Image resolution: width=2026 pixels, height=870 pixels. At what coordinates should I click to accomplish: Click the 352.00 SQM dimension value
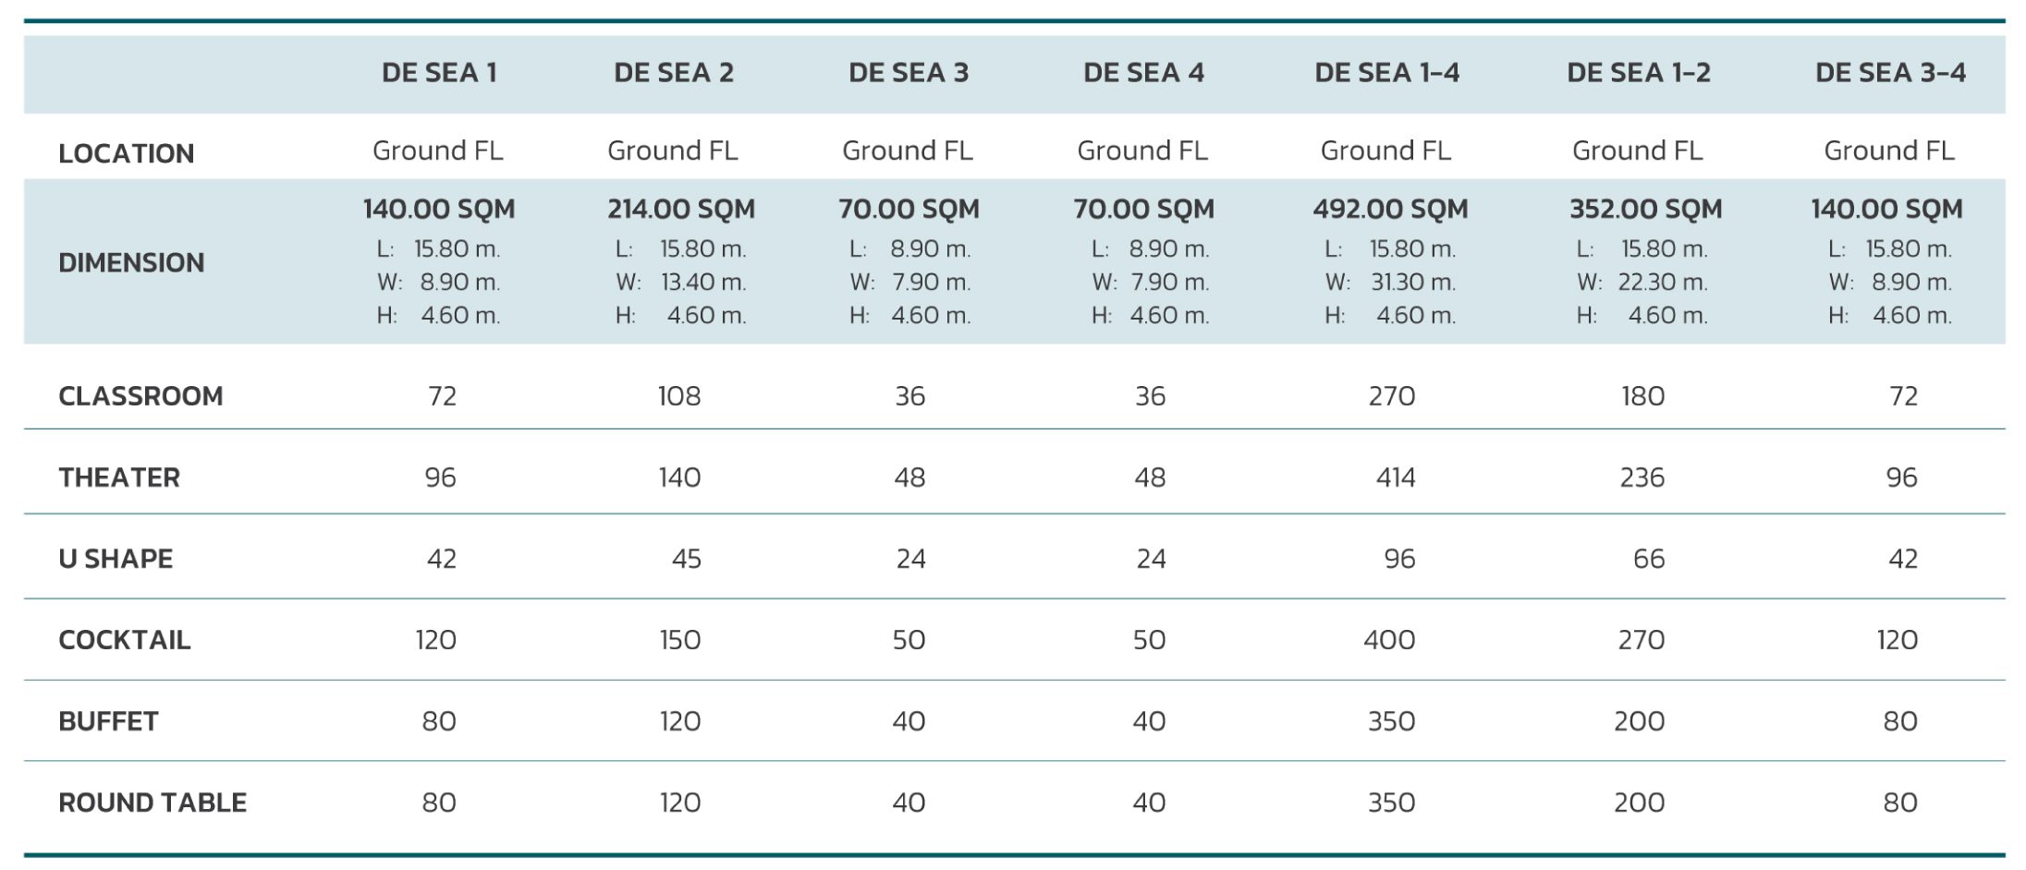(1645, 210)
